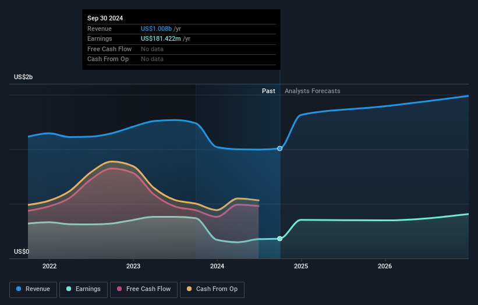Screen dimensions: 478x305
Task: Click the revenue value 'US$1.008b'
Action: click(x=157, y=29)
